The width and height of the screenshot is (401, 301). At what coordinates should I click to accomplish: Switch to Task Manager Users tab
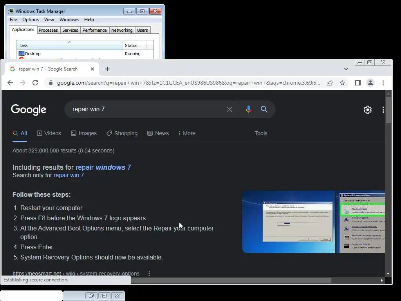tap(143, 30)
